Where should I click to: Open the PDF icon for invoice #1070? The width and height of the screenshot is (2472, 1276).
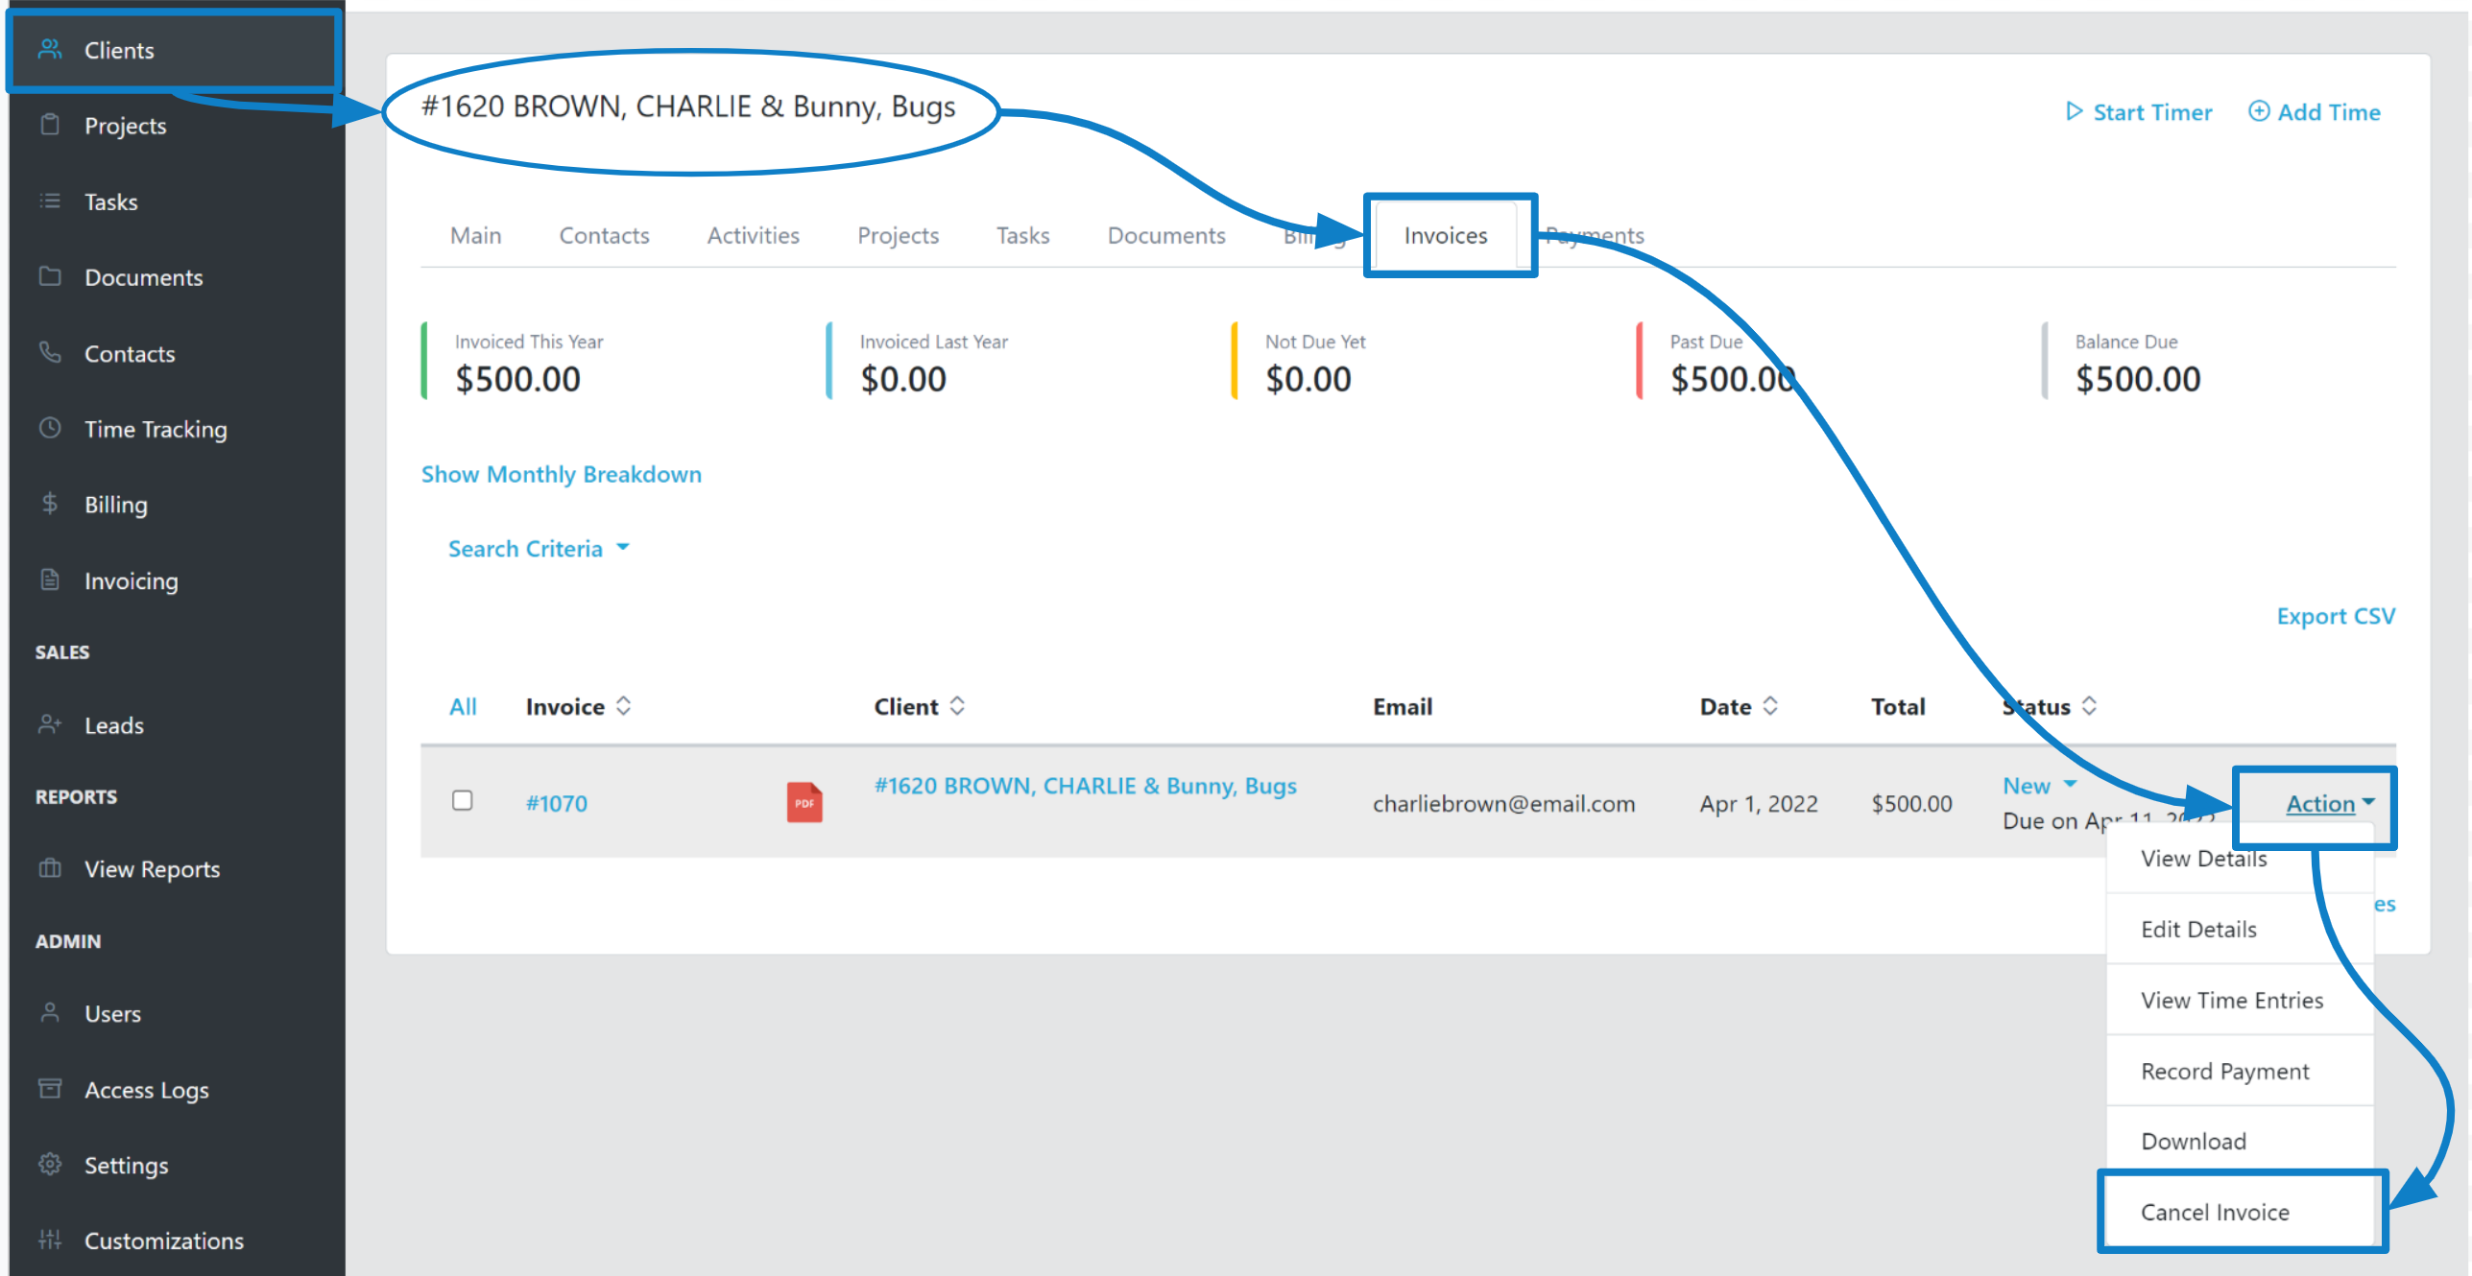[804, 802]
